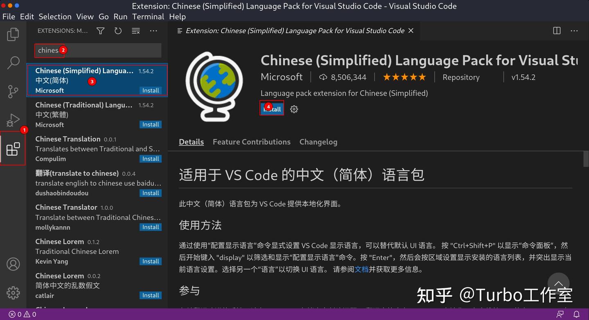Viewport: 589px width, 320px height.
Task: Click the breadcrumb menu icon beside the extension title
Action: 180,30
